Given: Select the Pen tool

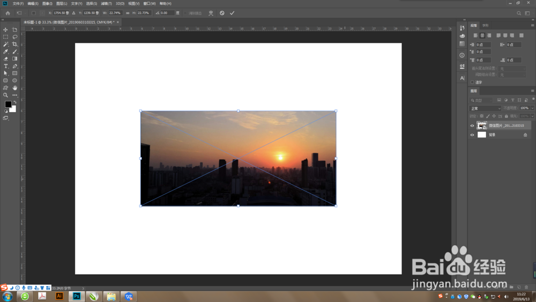Looking at the screenshot, I should [x=14, y=66].
